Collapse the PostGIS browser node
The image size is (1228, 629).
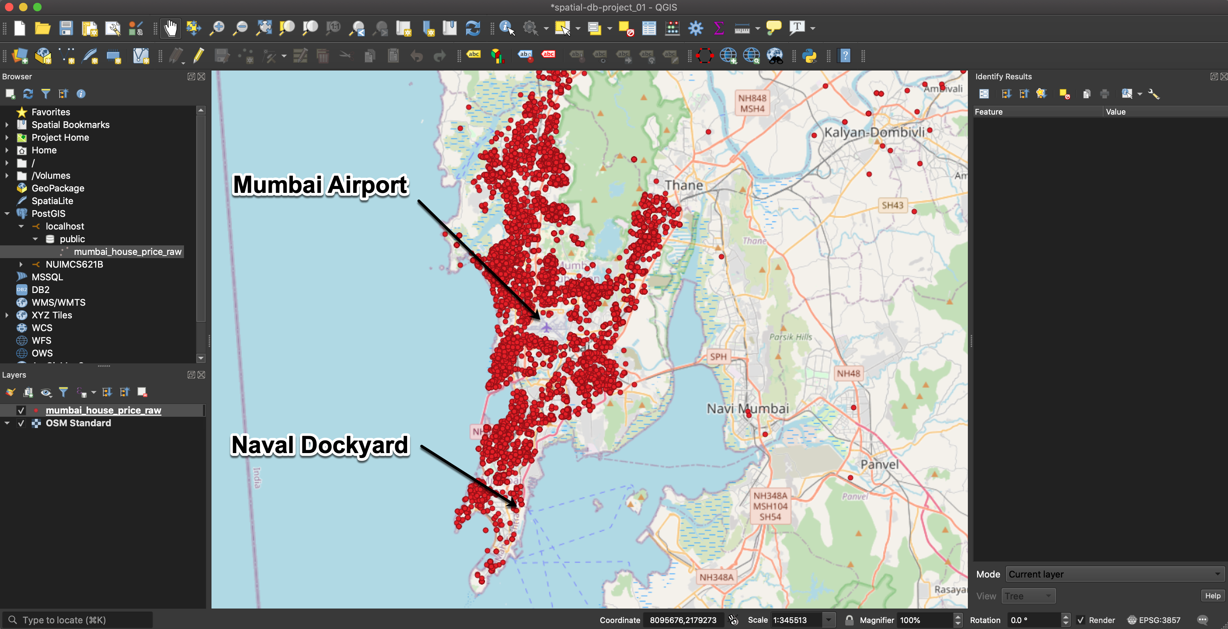7,214
